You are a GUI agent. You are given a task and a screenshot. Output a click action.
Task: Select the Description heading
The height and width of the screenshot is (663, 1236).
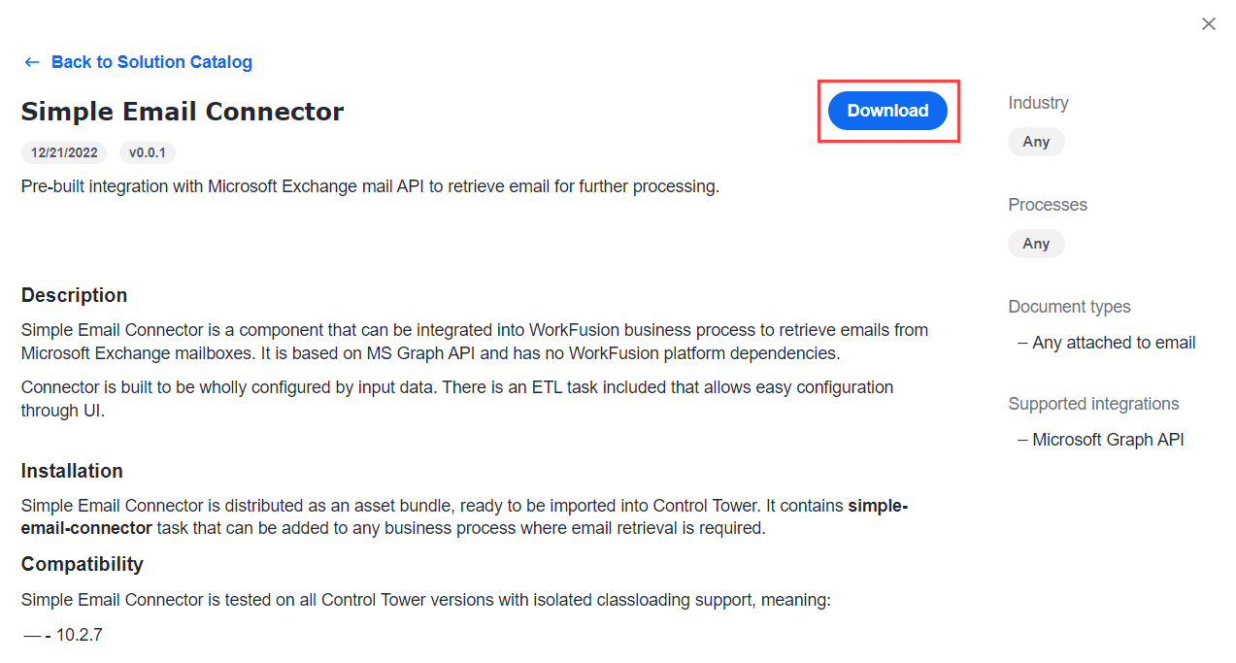tap(74, 295)
